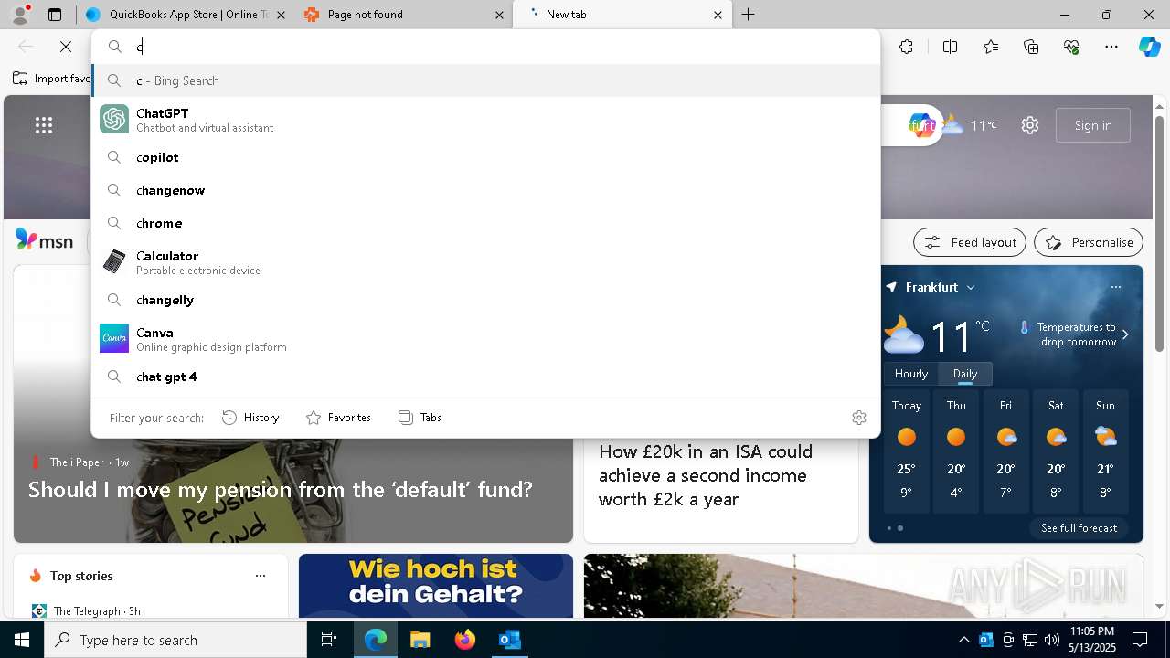Select the Sat forecast column
1170x658 pixels.
click(1056, 451)
